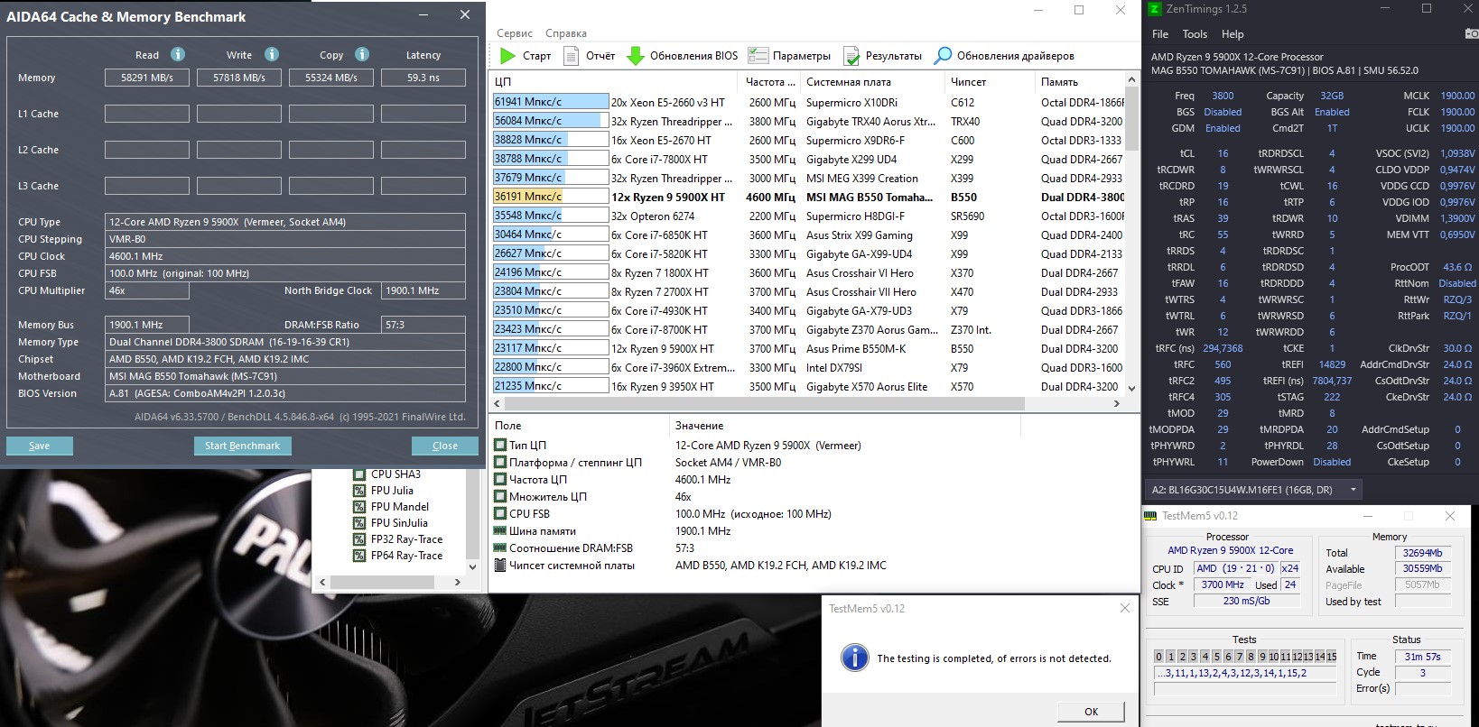
Task: Open the Справка menu
Action: point(566,33)
